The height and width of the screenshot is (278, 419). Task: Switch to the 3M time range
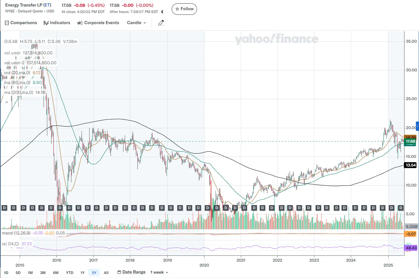coord(43,272)
